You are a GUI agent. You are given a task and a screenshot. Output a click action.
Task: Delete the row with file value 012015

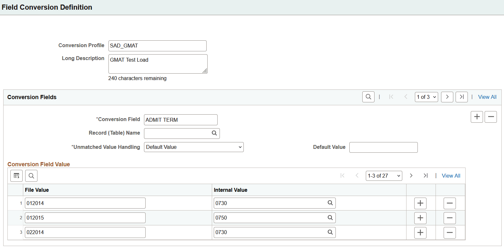[x=450, y=218]
